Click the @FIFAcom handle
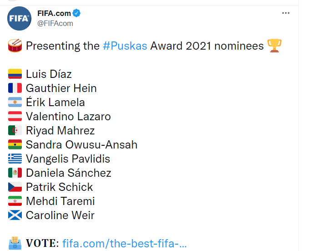Viewport: 312px width, 251px height. [55, 23]
